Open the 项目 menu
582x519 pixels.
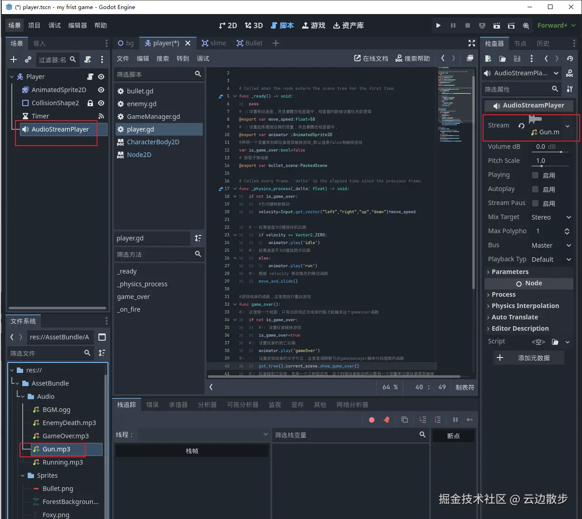[34, 25]
